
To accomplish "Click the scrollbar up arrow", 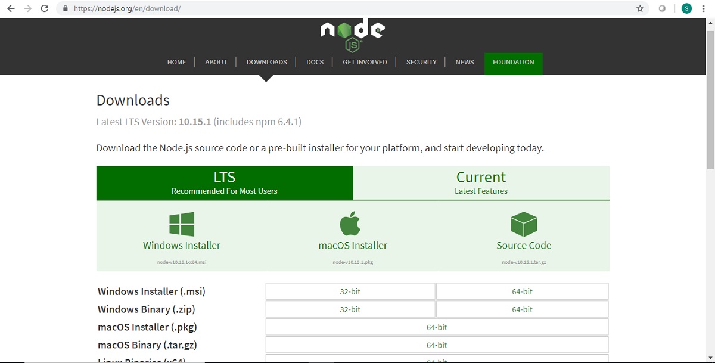I will [x=710, y=23].
